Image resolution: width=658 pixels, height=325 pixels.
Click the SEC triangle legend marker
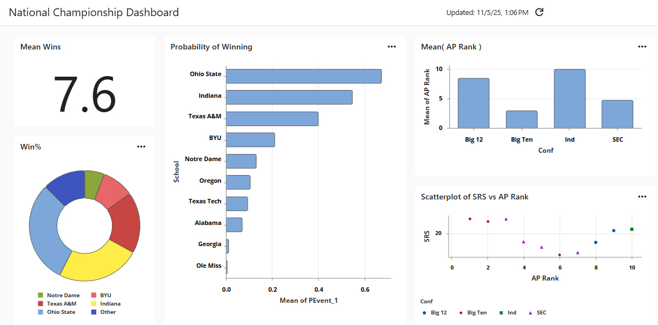[x=529, y=313]
